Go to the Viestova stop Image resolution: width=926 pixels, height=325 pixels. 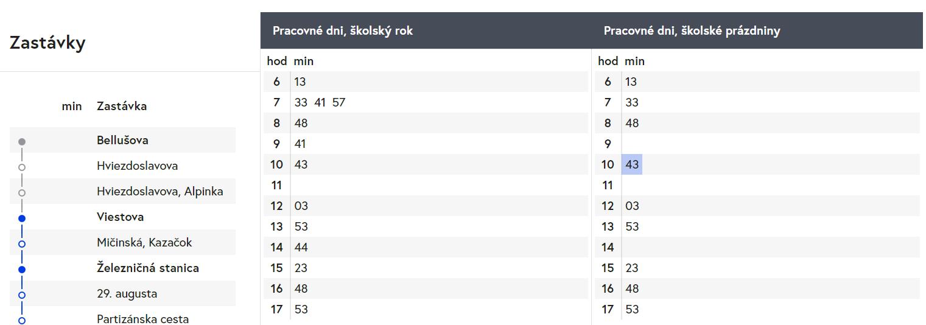[x=120, y=217]
